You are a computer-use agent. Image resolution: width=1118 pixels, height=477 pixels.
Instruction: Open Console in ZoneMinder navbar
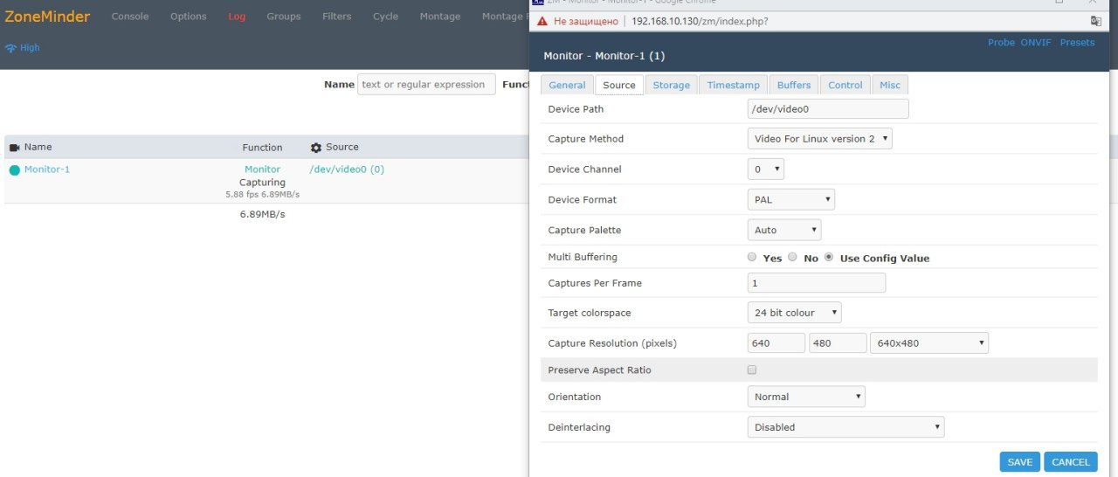coord(130,17)
